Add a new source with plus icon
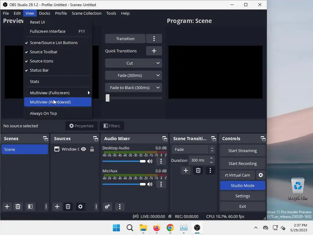Image resolution: width=313 pixels, height=235 pixels. (x=57, y=207)
